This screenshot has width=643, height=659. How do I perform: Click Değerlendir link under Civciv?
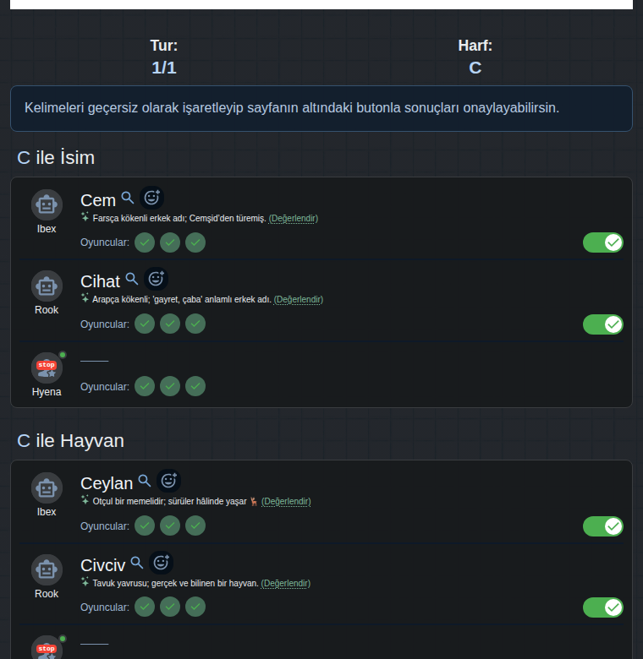286,583
